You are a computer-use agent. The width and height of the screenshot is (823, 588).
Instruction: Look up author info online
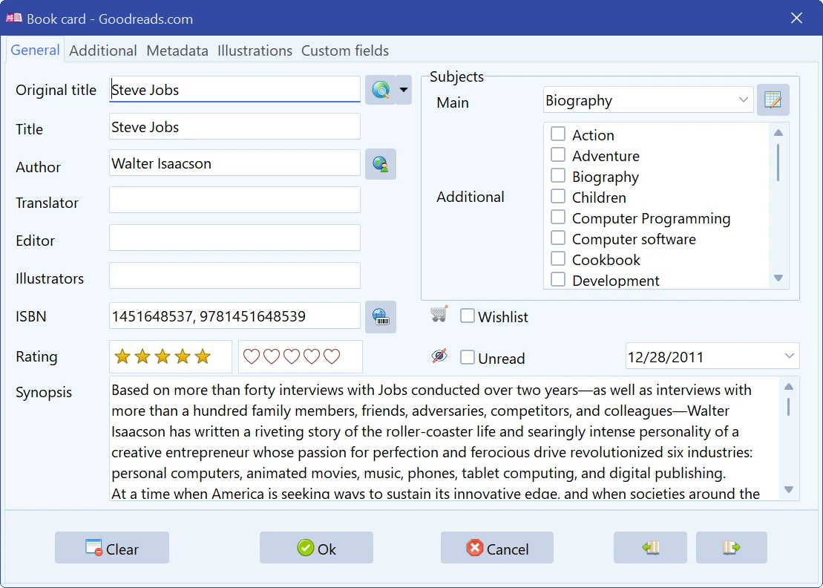click(x=381, y=164)
